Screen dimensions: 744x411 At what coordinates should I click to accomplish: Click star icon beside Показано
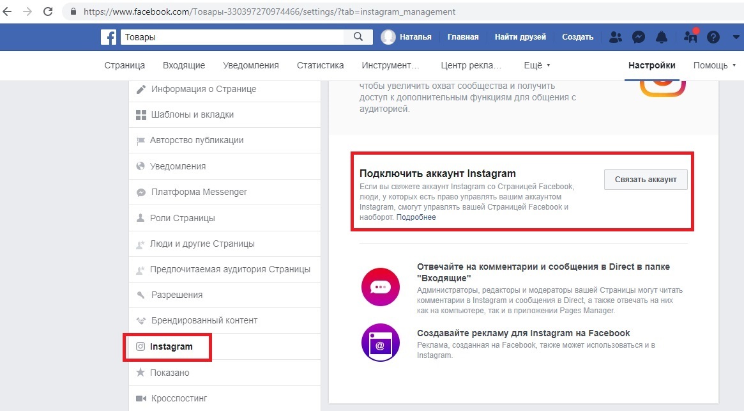pos(140,373)
